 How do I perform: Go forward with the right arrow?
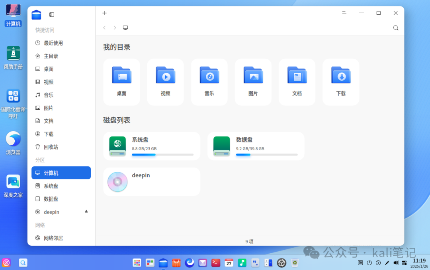click(x=115, y=28)
